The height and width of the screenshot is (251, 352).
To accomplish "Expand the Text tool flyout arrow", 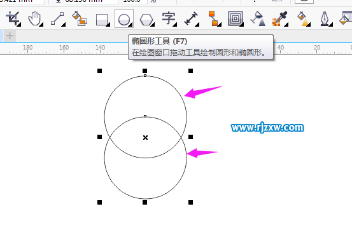I will coord(175,24).
